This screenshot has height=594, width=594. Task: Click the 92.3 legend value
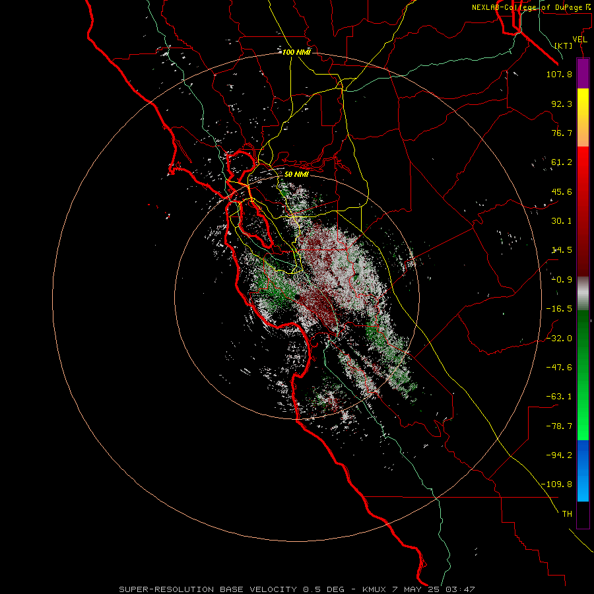562,104
